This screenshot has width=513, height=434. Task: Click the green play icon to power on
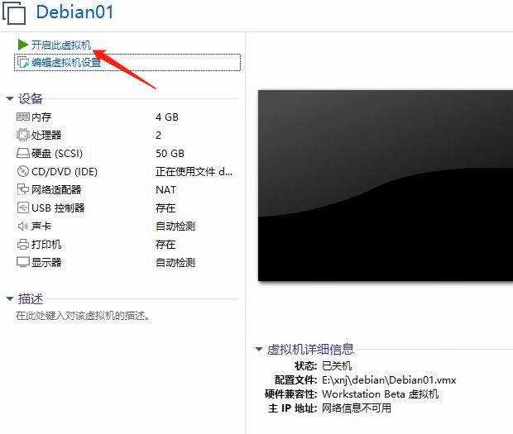pos(23,45)
